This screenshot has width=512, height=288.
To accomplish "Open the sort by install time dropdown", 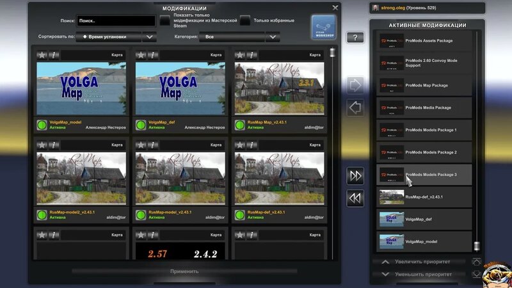I will (x=116, y=37).
